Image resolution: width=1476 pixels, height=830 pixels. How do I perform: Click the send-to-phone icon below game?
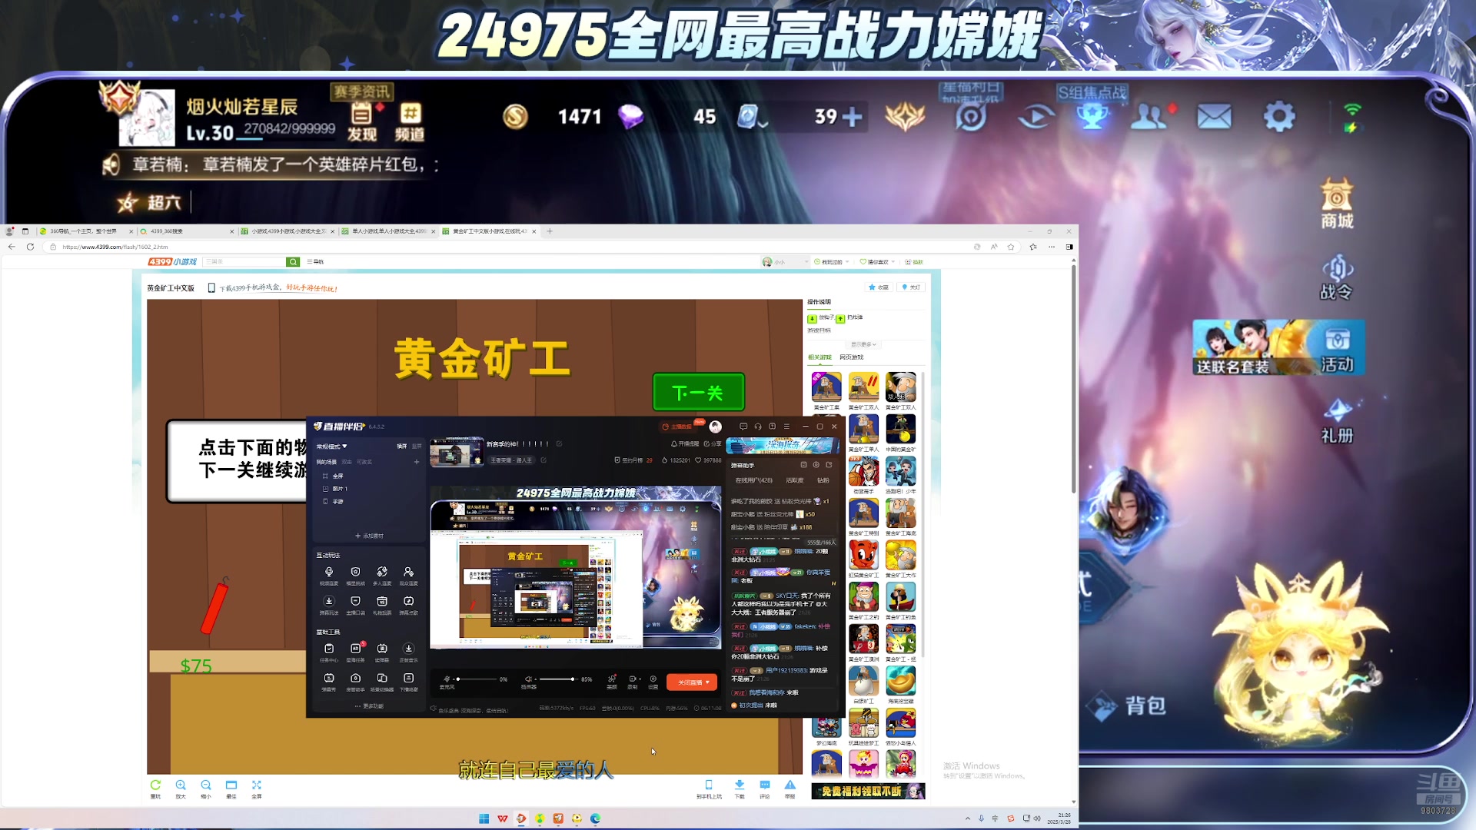tap(709, 785)
